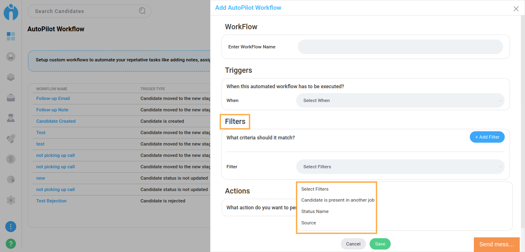This screenshot has width=525, height=252.
Task: Click the Enter WorkFlow Name field
Action: point(400,47)
